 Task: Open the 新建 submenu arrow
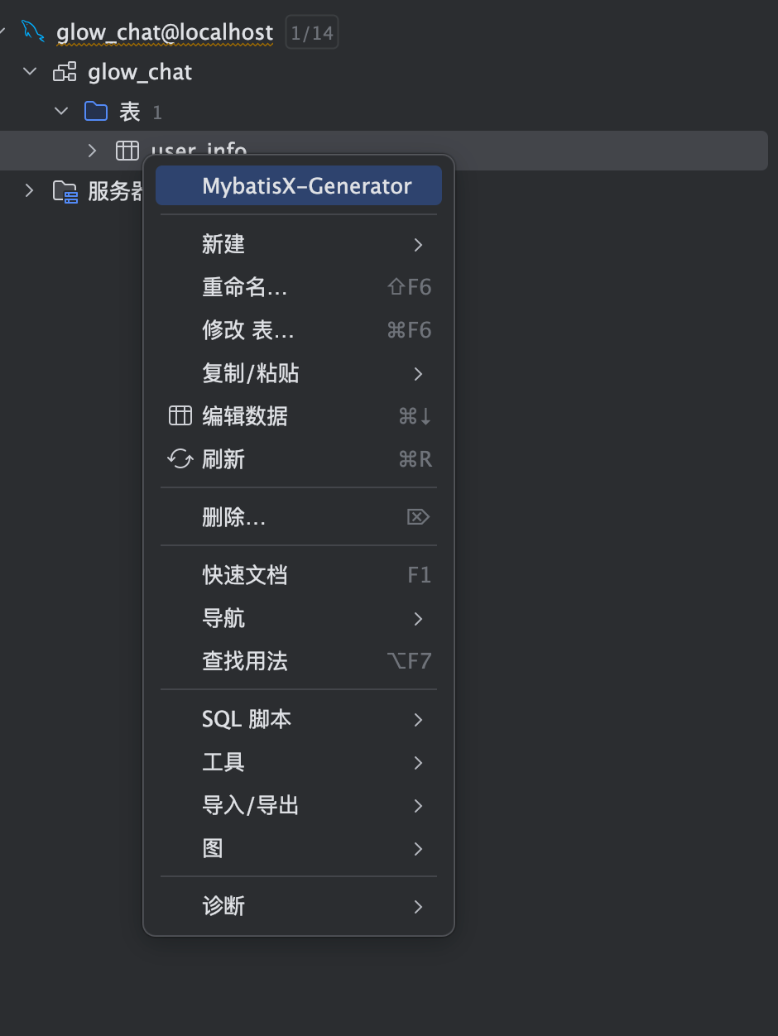(418, 244)
